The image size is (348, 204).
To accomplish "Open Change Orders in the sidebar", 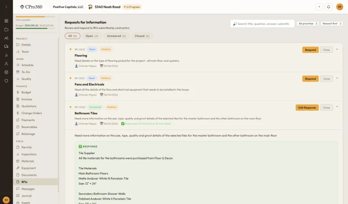I will click(36, 113).
